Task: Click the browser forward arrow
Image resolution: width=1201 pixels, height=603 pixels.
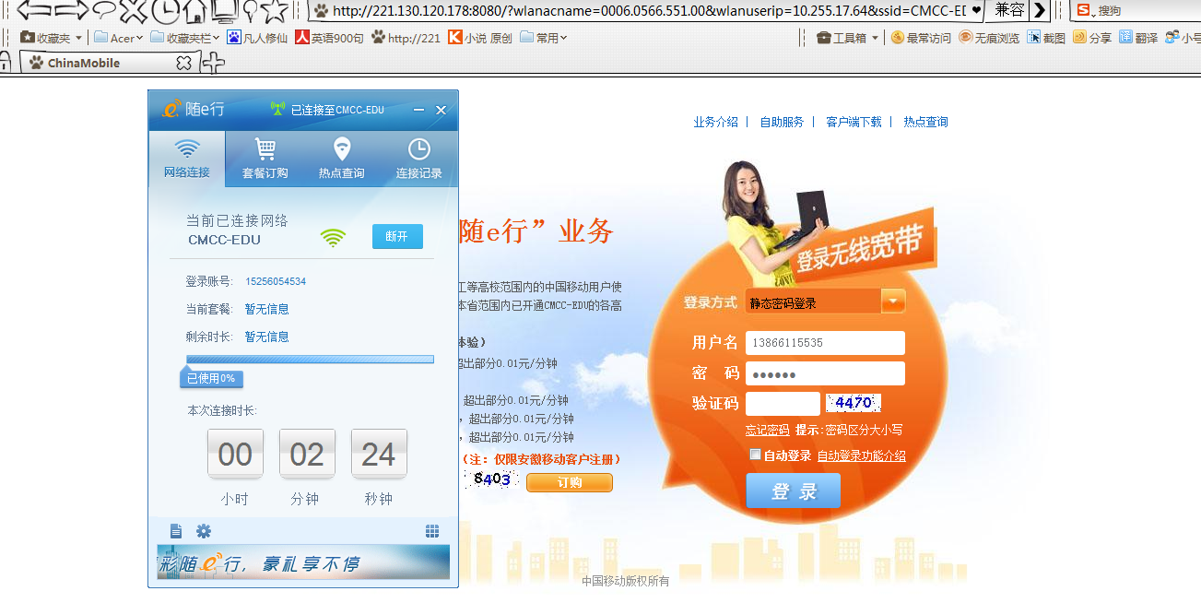Action: point(72,11)
